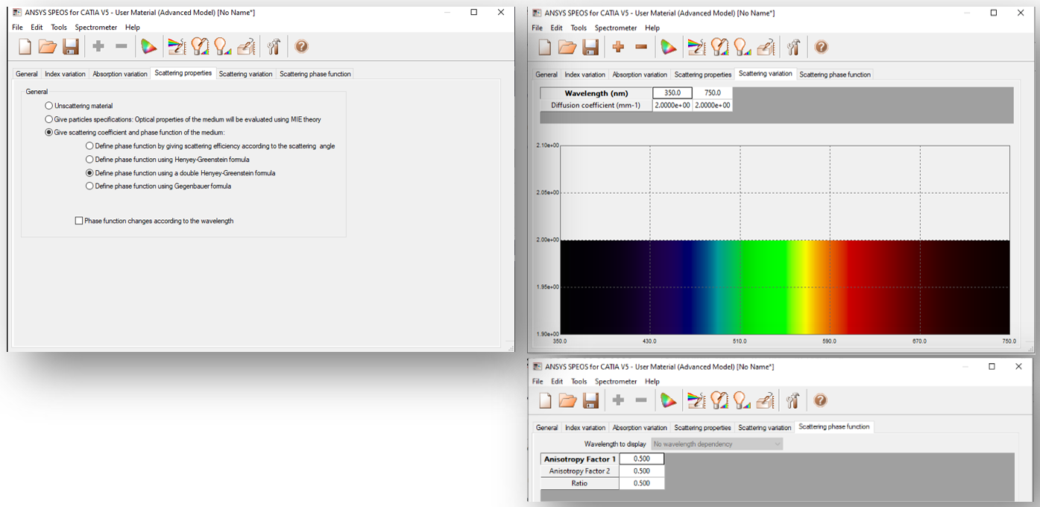Click diffusion coefficient value under 750.0
Image resolution: width=1040 pixels, height=507 pixels.
712,105
